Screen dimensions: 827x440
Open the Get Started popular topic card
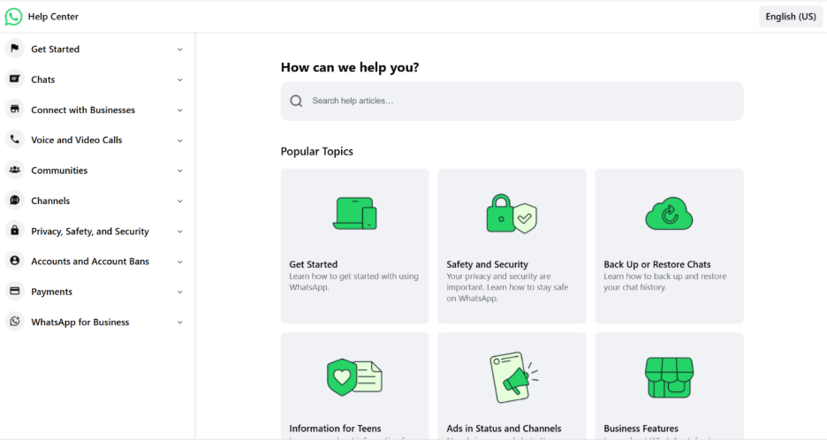click(354, 246)
